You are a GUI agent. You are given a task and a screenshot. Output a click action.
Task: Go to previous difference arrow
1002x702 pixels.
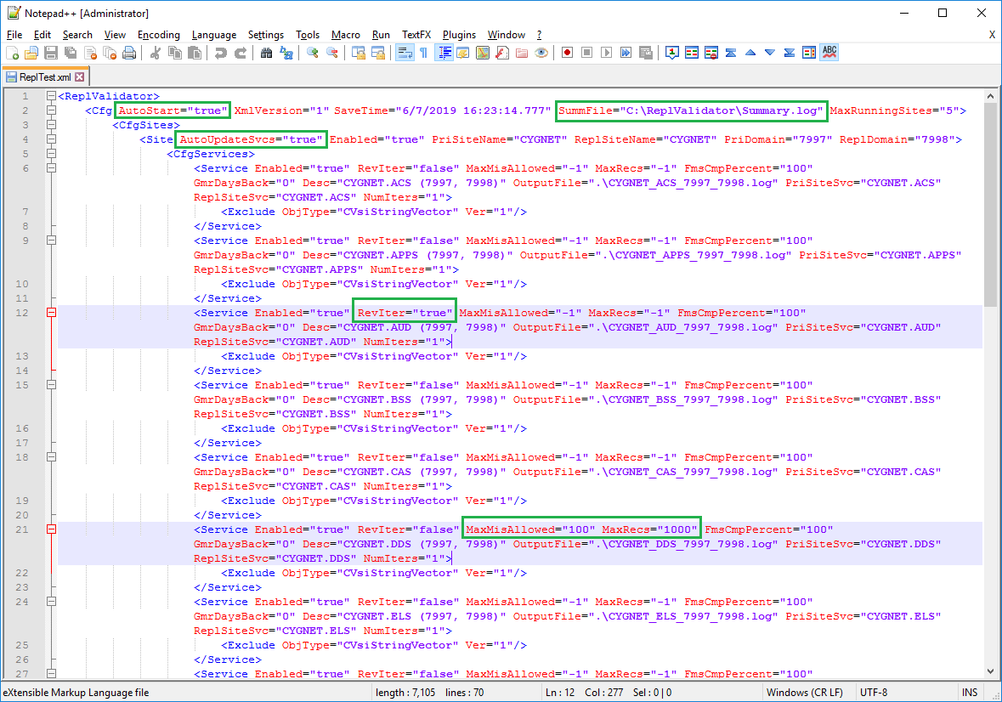tap(750, 53)
